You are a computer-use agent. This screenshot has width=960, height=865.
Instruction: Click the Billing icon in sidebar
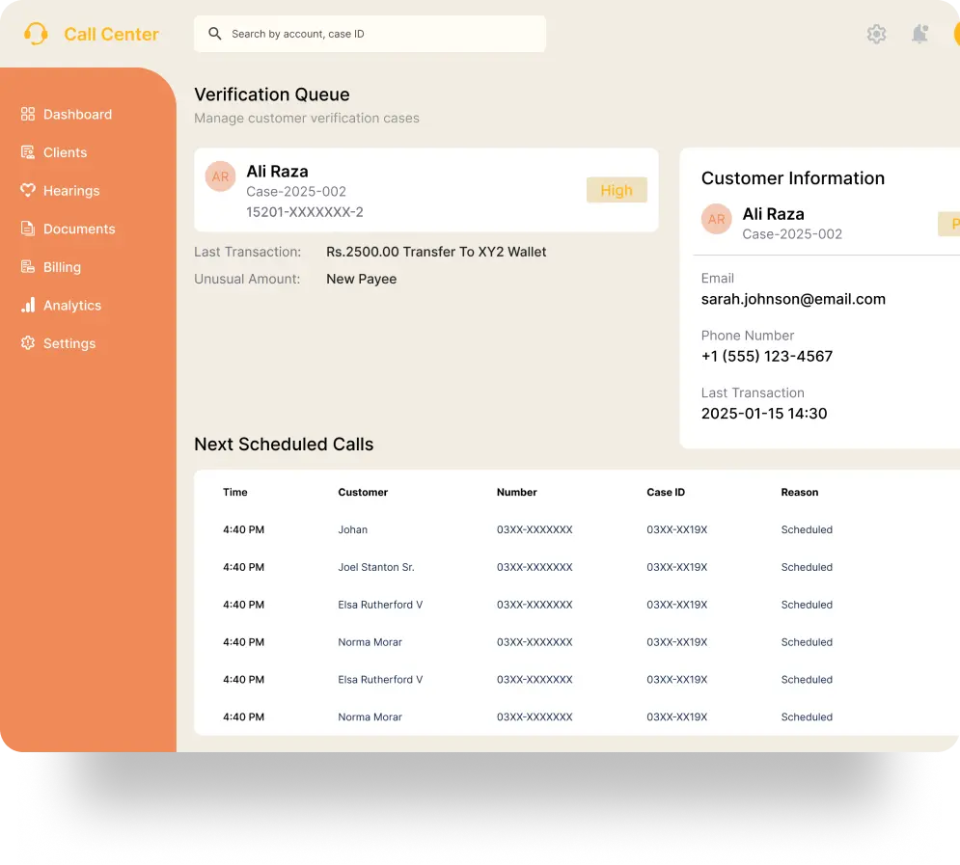[28, 267]
